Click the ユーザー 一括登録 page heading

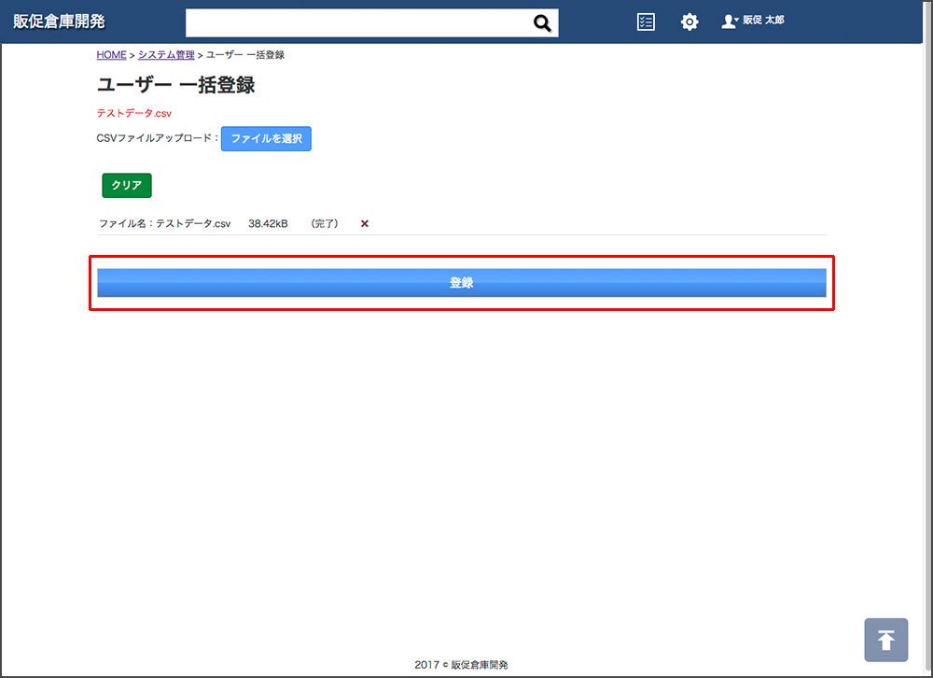[x=175, y=85]
